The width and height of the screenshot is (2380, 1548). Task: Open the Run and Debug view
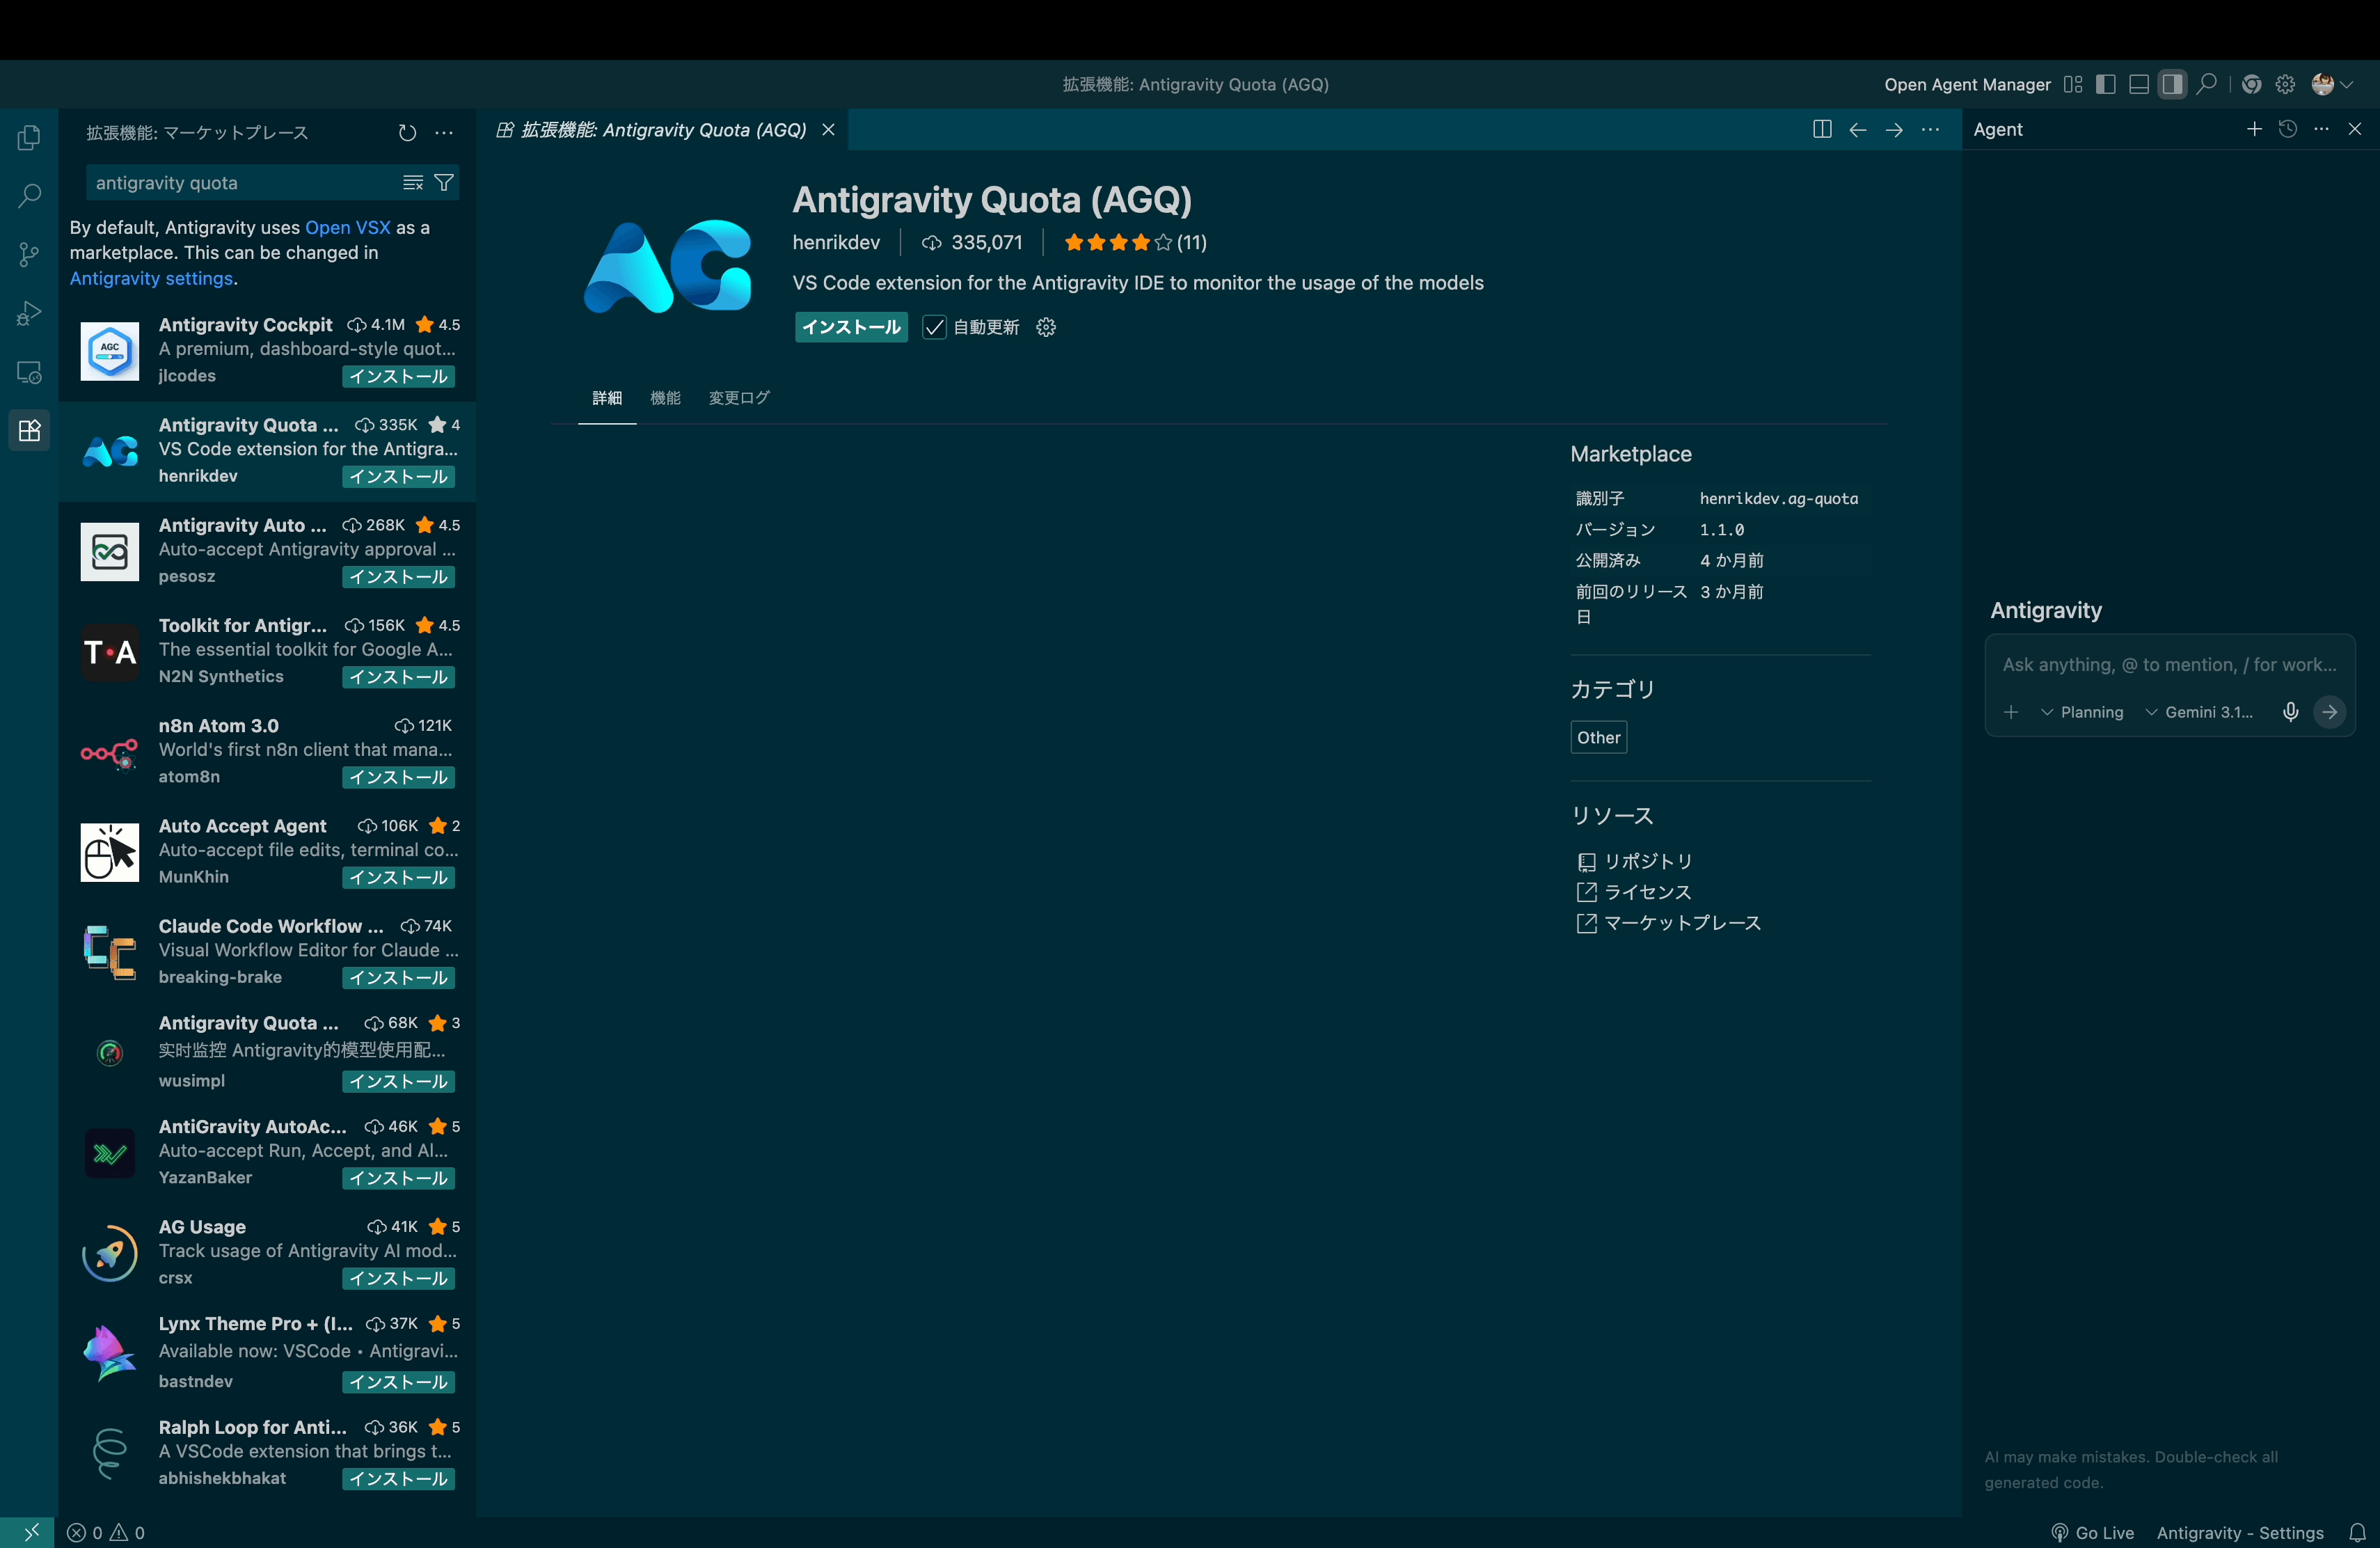tap(29, 313)
